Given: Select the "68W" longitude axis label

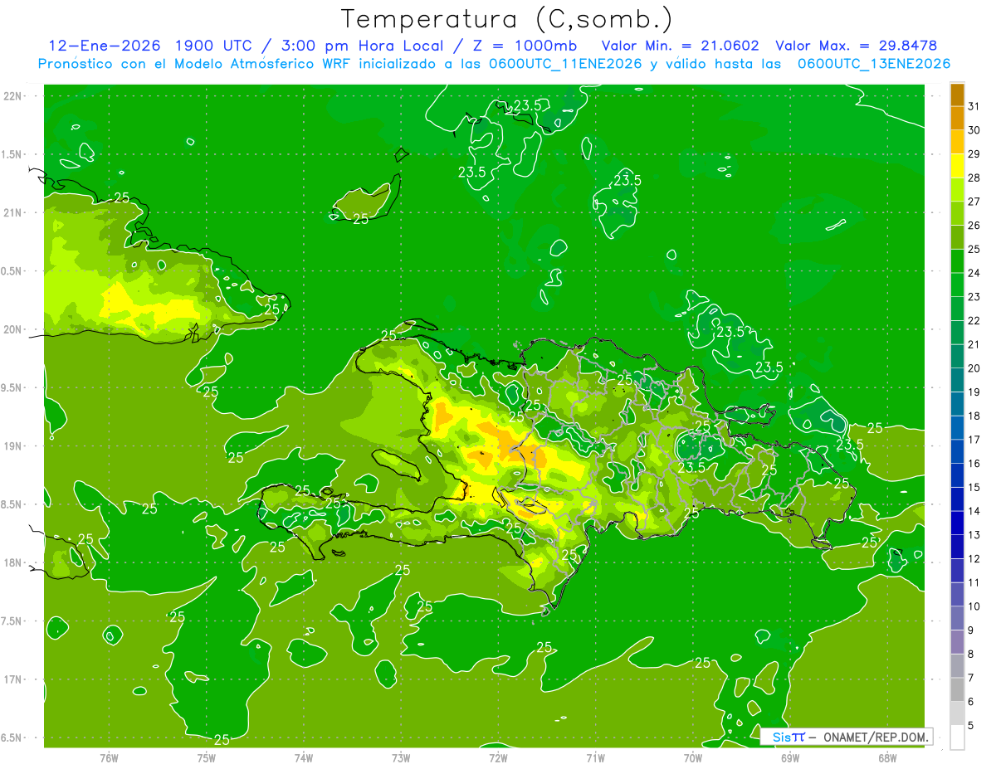Looking at the screenshot, I should coord(887,757).
